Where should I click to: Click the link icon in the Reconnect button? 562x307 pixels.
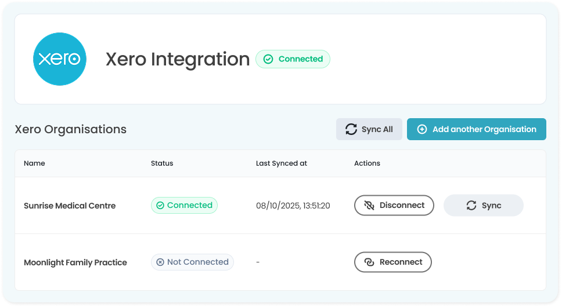(x=369, y=262)
